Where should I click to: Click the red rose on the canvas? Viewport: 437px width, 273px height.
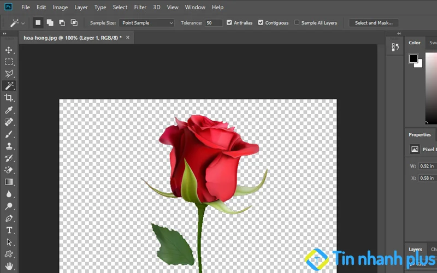209,159
